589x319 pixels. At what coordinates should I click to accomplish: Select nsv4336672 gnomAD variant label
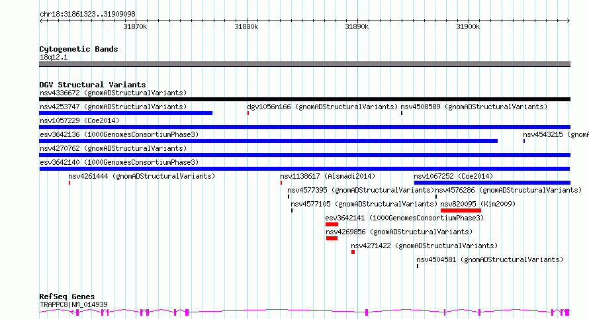(x=113, y=93)
